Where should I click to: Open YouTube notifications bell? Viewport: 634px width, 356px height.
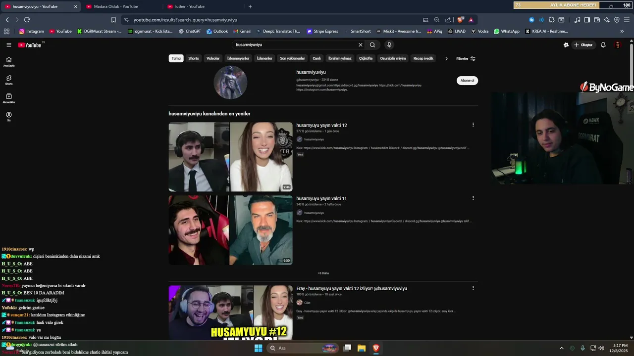point(603,45)
